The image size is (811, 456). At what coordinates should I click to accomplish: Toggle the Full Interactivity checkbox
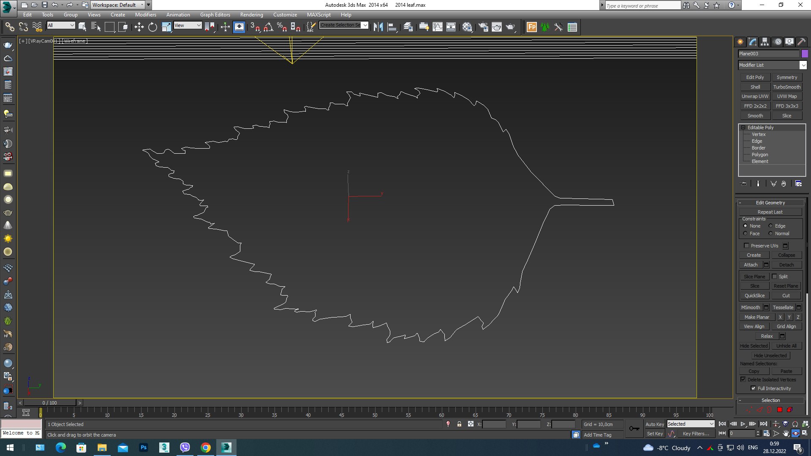[x=754, y=388]
